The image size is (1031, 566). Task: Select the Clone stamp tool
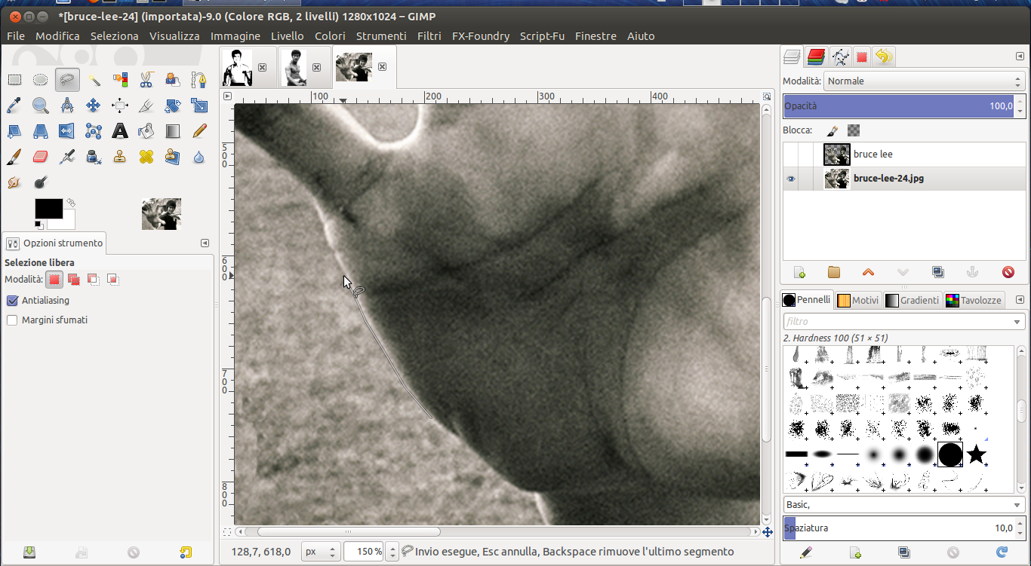coord(120,157)
